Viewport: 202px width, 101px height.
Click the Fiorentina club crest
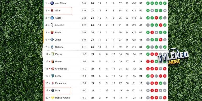[x=53, y=83]
